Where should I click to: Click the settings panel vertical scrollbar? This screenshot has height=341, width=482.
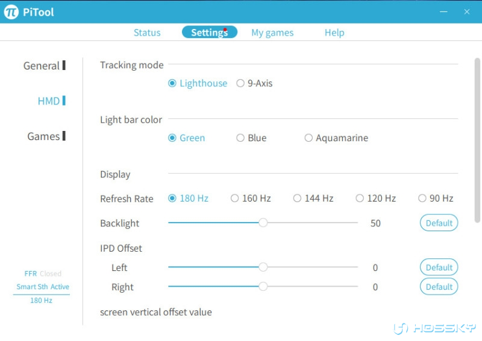point(477,140)
